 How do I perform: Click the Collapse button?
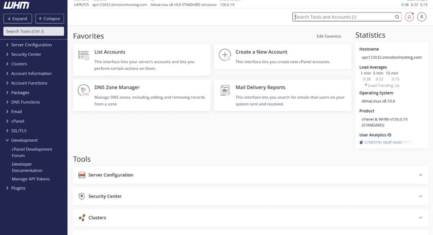tap(49, 18)
